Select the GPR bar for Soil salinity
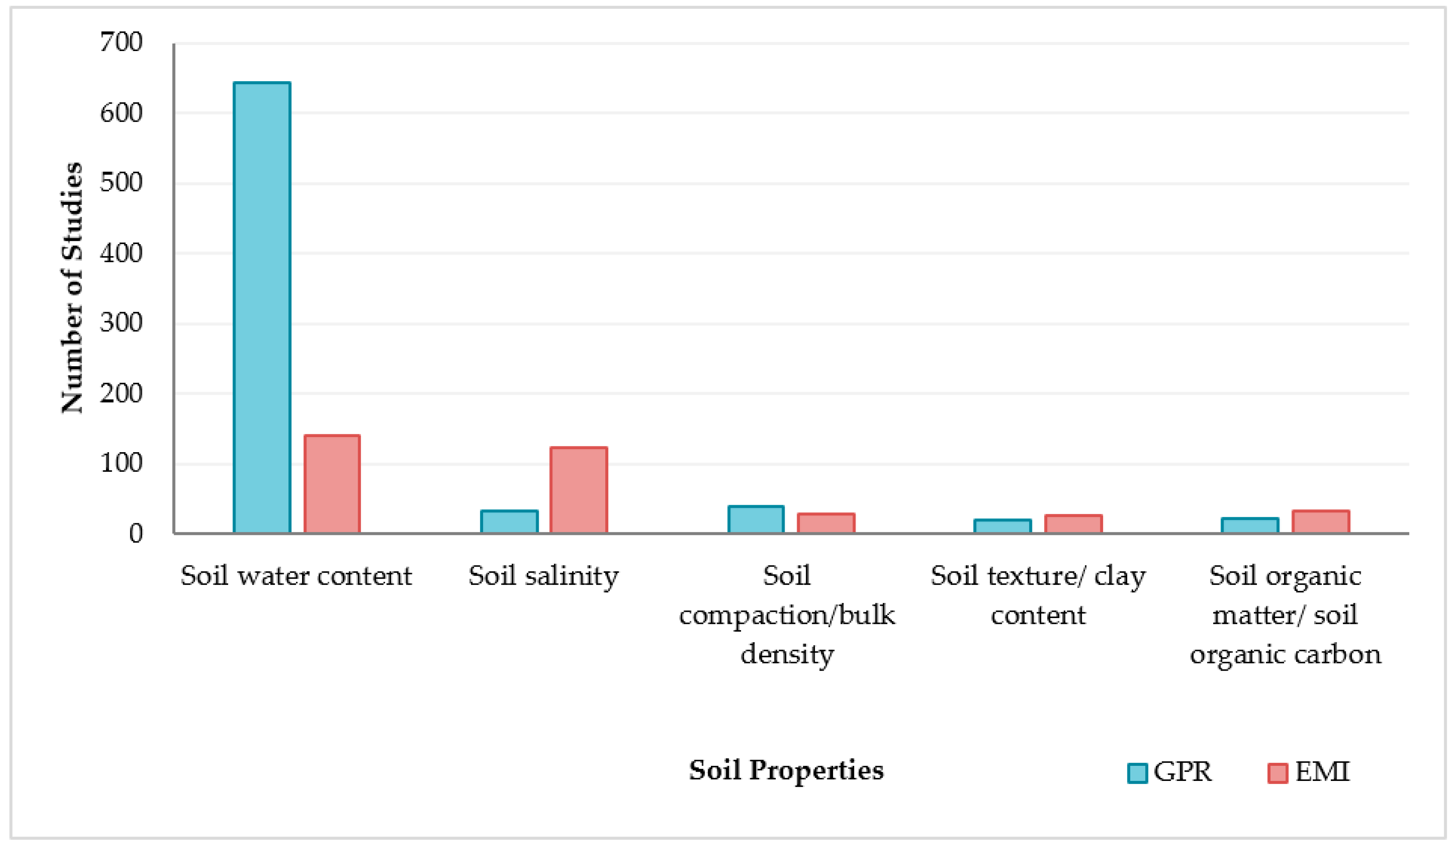Viewport: 1455px width, 849px height. pyautogui.click(x=509, y=521)
